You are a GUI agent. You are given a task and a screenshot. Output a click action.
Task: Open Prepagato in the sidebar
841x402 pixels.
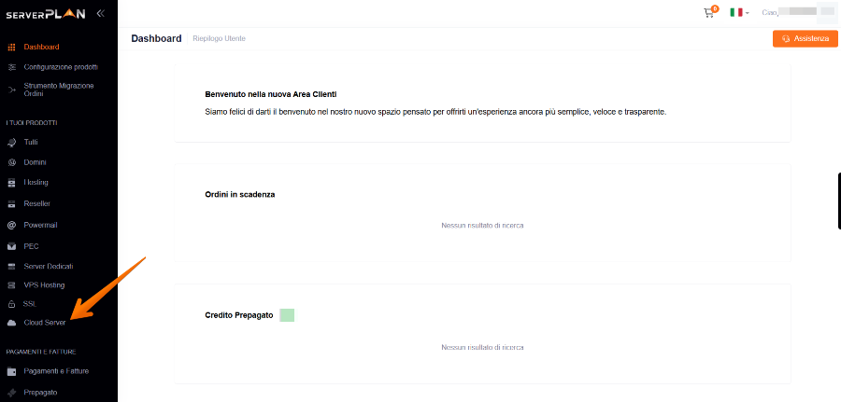click(x=40, y=393)
